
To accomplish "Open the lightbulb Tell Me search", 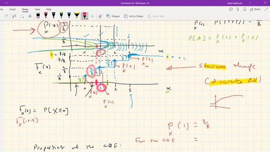I will coord(238,9).
